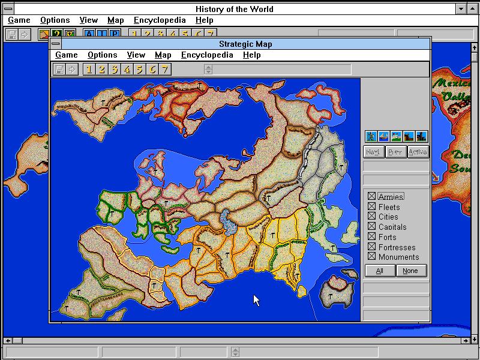Open Help menu in main History window
Image resolution: width=480 pixels, height=360 pixels.
click(204, 20)
